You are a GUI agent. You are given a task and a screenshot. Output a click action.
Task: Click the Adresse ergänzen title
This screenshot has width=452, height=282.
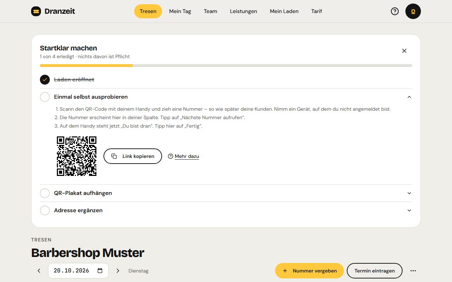[x=78, y=210]
